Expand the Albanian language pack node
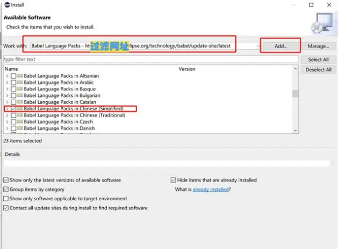The image size is (338, 249). 7,76
